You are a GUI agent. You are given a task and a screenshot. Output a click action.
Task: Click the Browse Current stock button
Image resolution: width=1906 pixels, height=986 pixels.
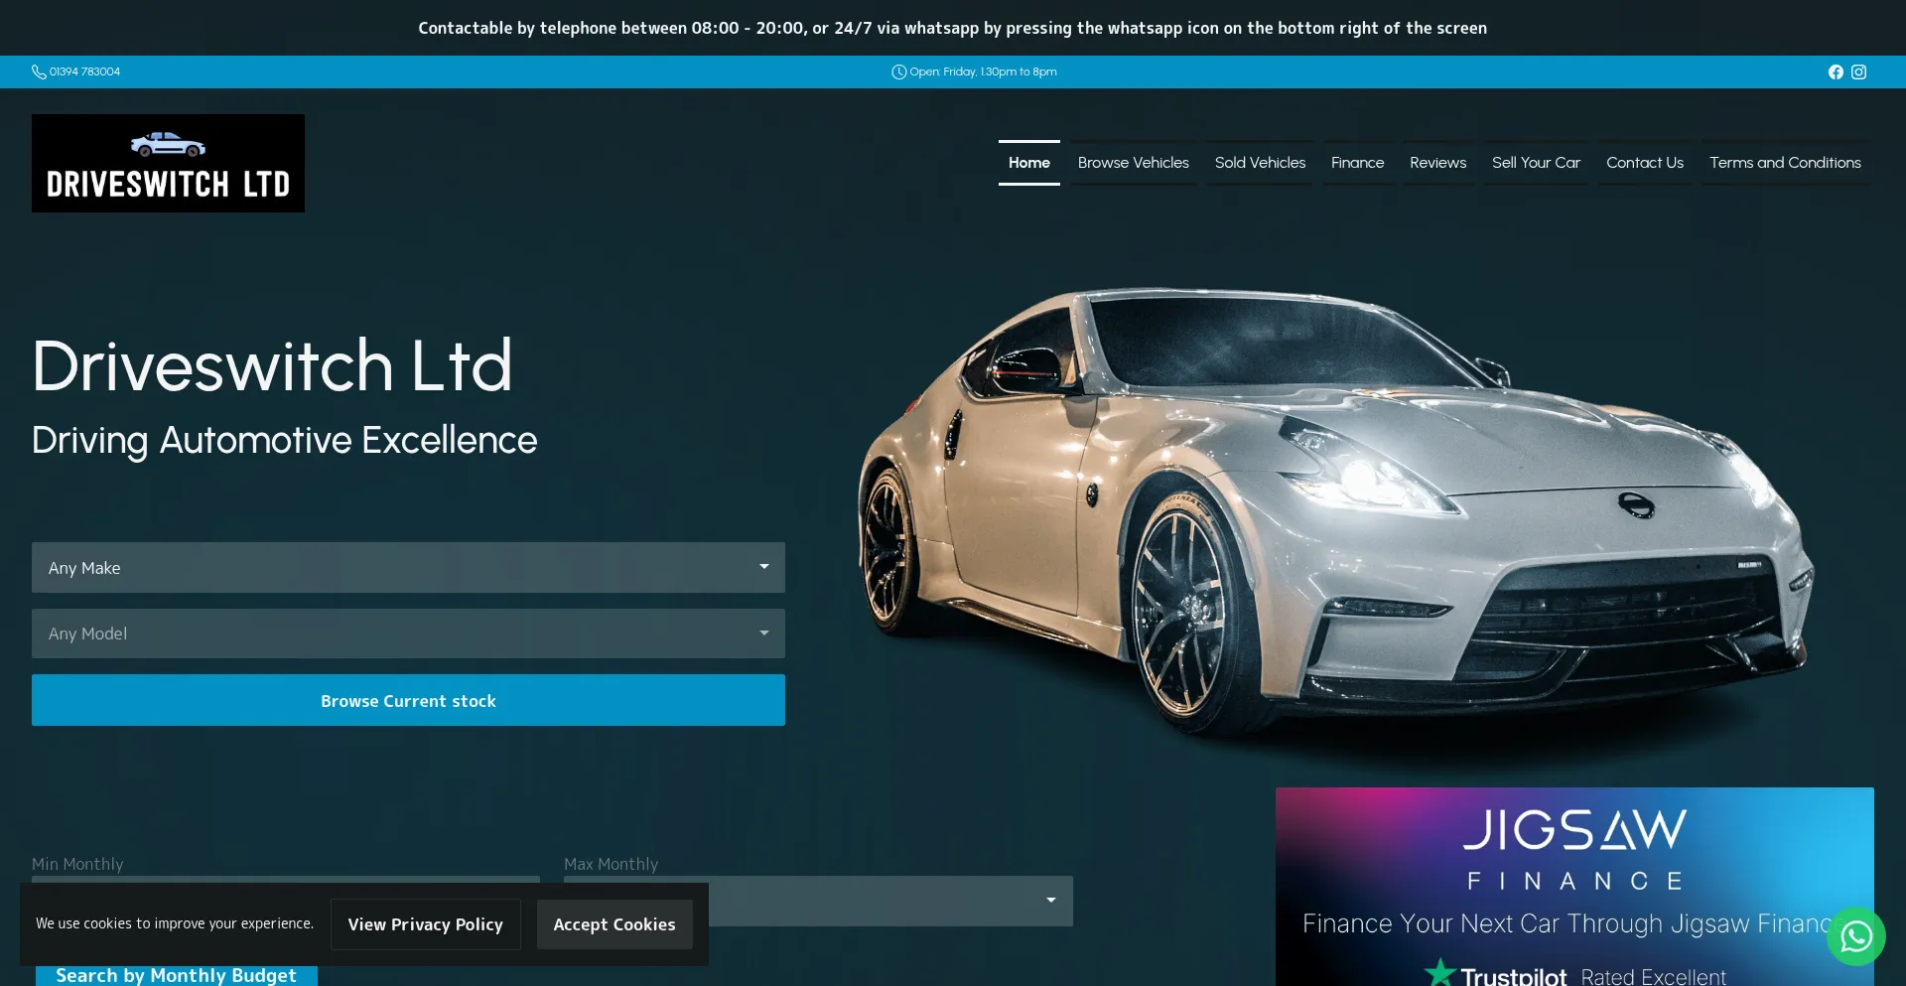(x=408, y=700)
